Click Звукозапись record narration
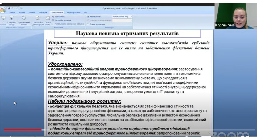Viewport: 257px width, 137px height. (x=58, y=17)
